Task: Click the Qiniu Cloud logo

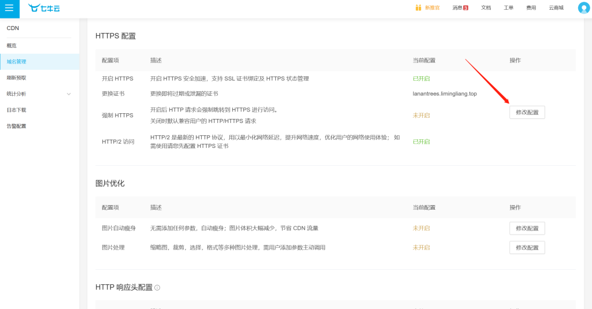Action: click(x=44, y=8)
